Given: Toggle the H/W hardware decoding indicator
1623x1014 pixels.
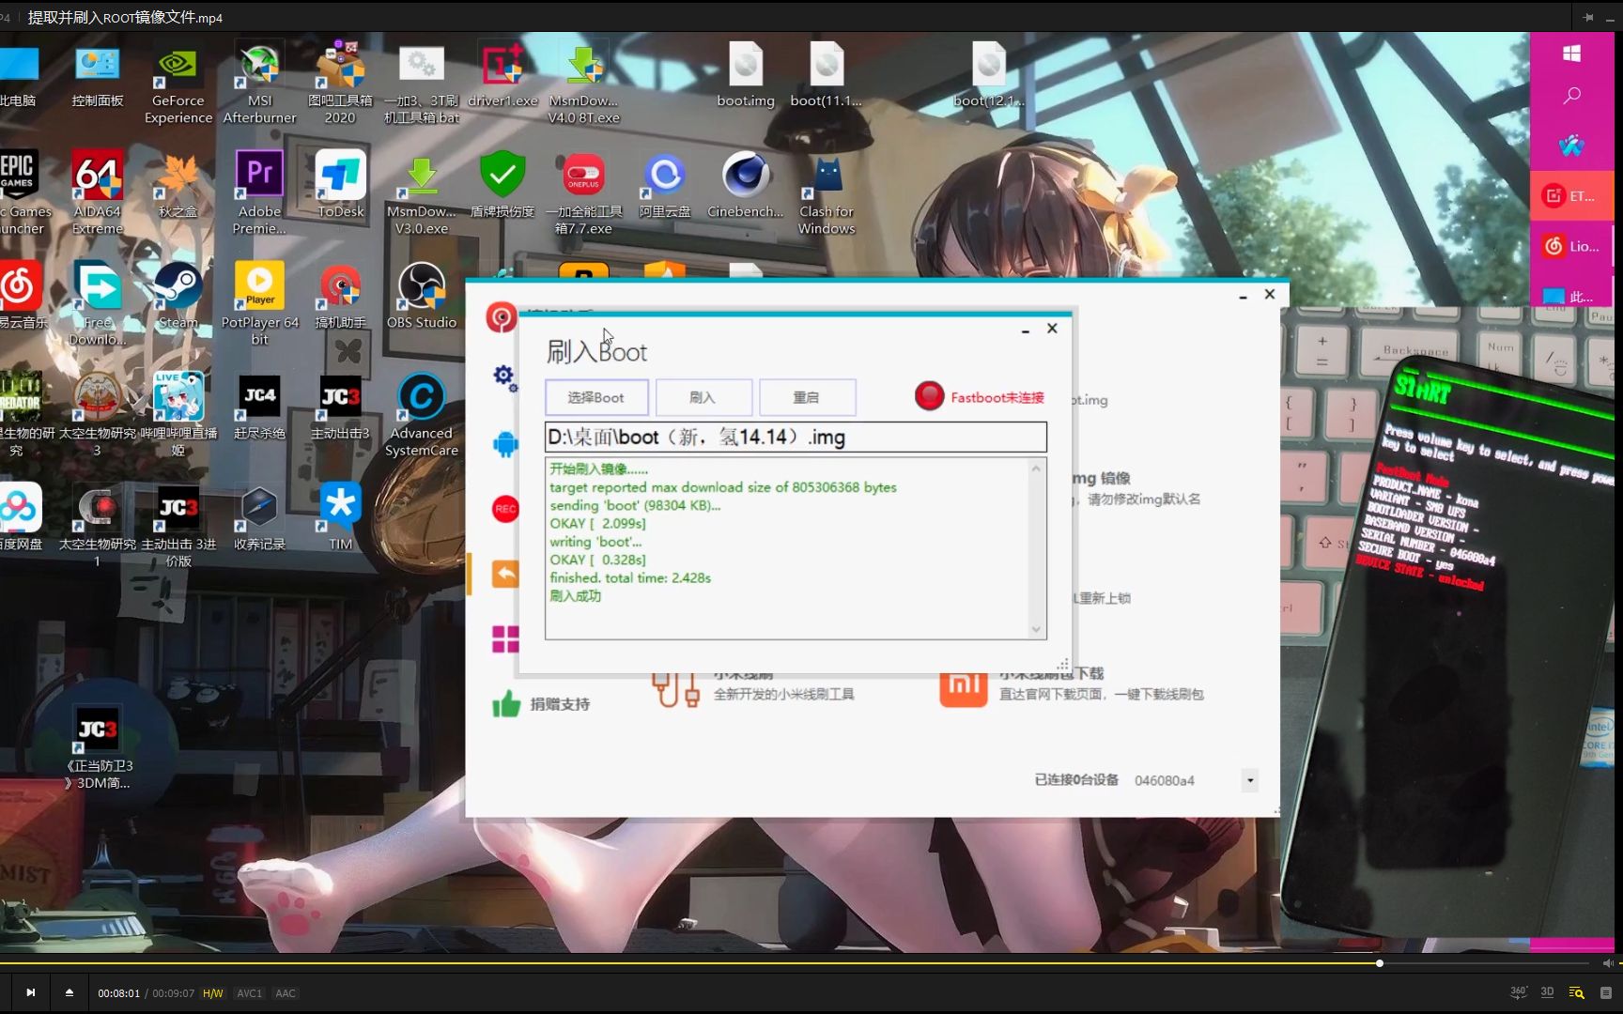Looking at the screenshot, I should 213,993.
